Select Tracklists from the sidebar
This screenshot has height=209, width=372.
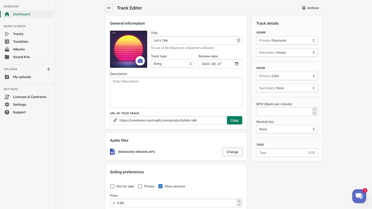pyautogui.click(x=21, y=42)
